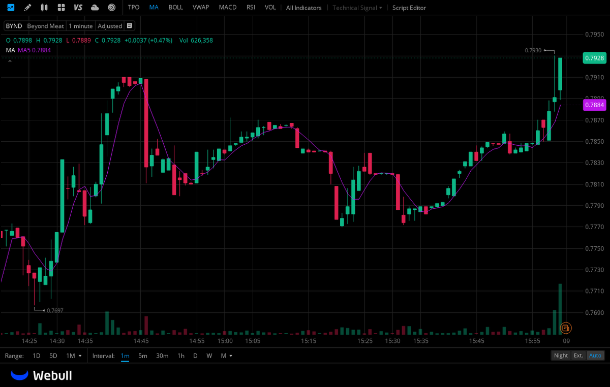The image size is (610, 387).
Task: Click the Vol 626,358 readout
Action: 196,40
